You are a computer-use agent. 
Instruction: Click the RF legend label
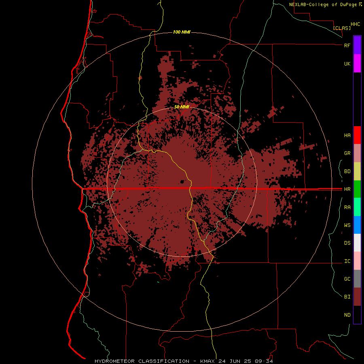pyautogui.click(x=347, y=45)
